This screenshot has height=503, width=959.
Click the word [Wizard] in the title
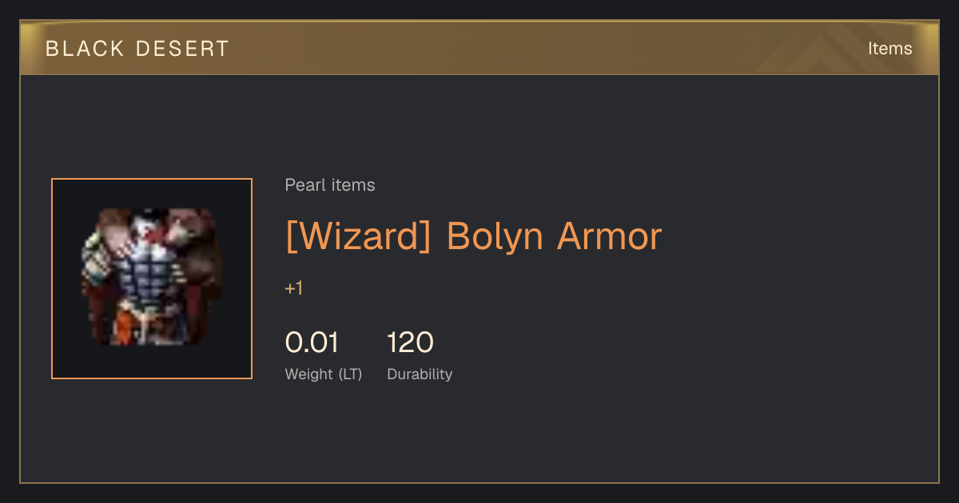359,237
